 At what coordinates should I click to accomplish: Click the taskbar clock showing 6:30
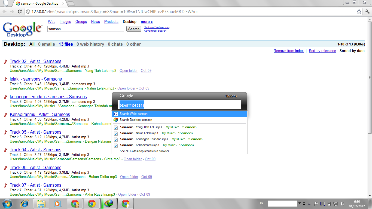357,204
